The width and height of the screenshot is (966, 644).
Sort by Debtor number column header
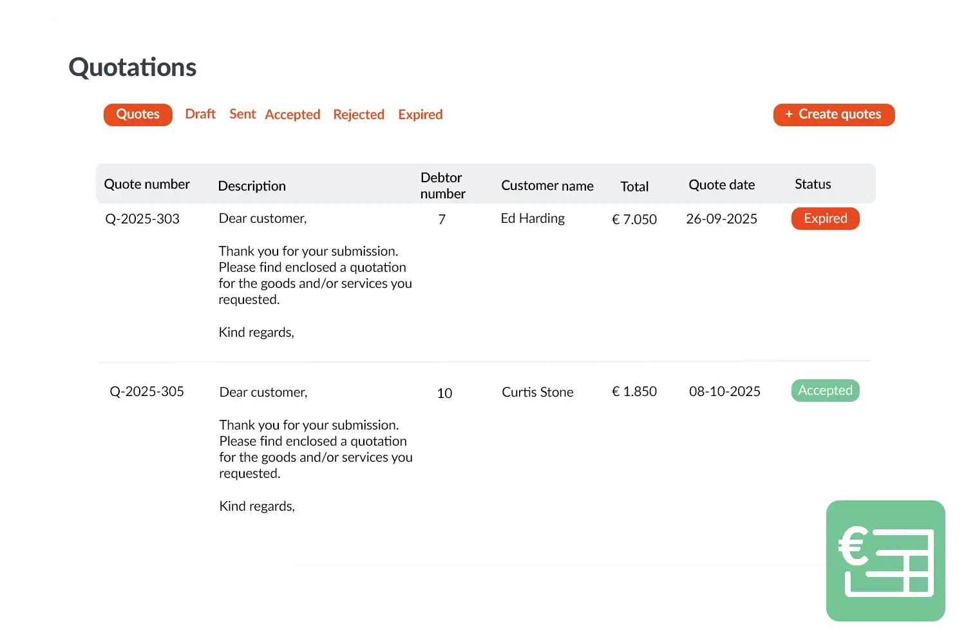point(442,185)
